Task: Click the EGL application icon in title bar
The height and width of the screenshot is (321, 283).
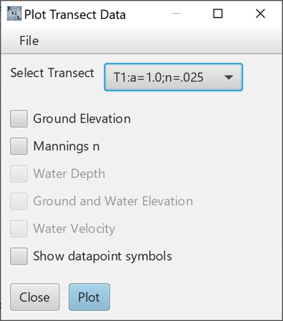Action: coord(14,13)
